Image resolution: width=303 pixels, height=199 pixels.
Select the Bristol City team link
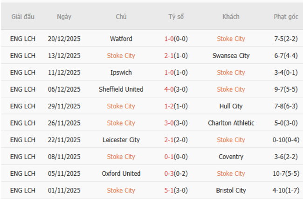tap(231, 190)
